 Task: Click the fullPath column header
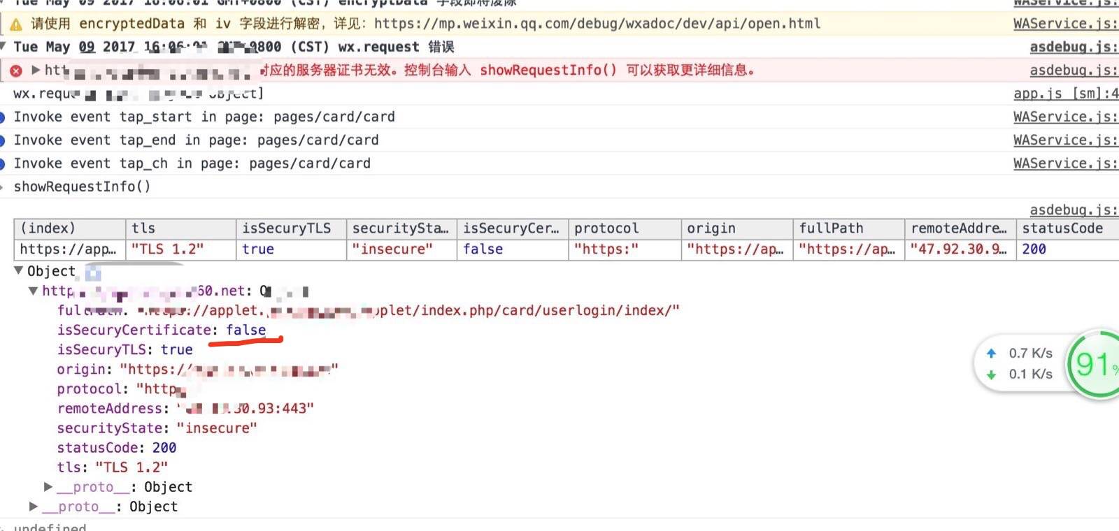(849, 228)
